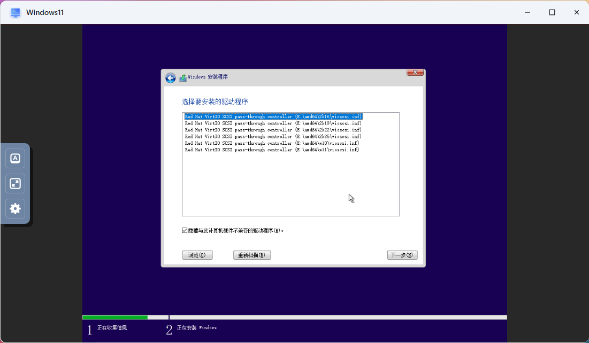Select the driver row with path w11\vioscsi.inf

272,150
